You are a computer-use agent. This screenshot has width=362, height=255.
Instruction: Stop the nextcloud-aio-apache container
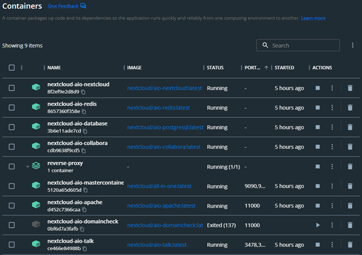(x=318, y=205)
